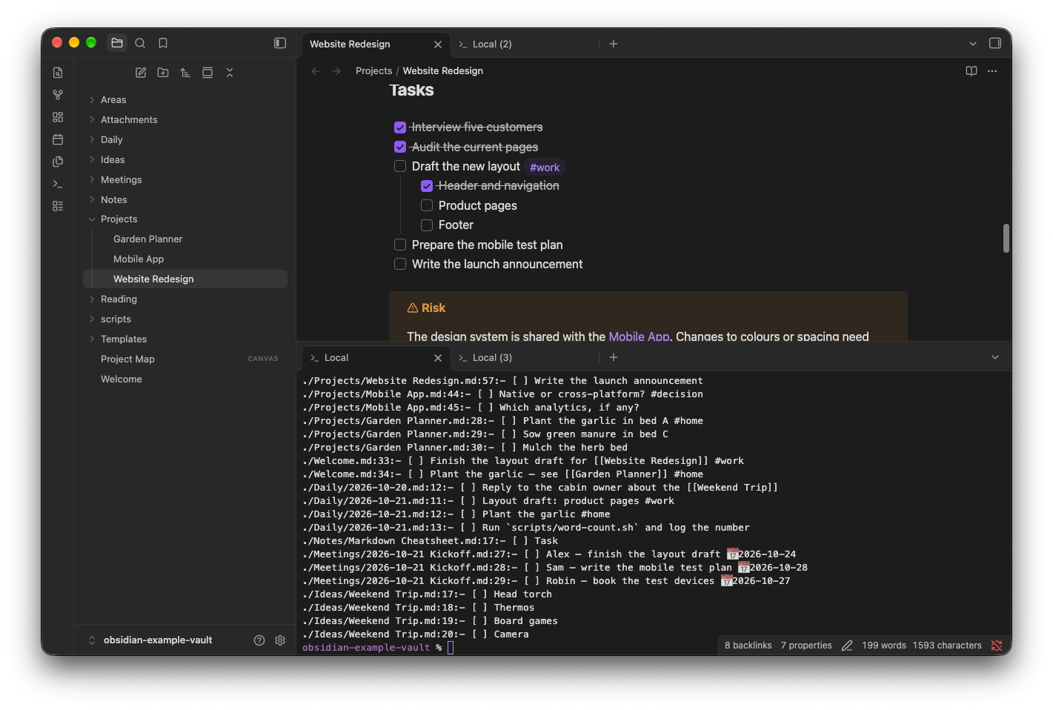The height and width of the screenshot is (710, 1053).
Task: Create a new folder icon
Action: pyautogui.click(x=163, y=73)
